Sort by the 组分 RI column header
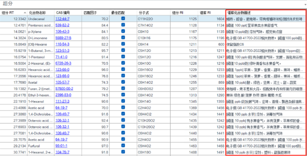The width and height of the screenshot is (307, 156). point(184,13)
